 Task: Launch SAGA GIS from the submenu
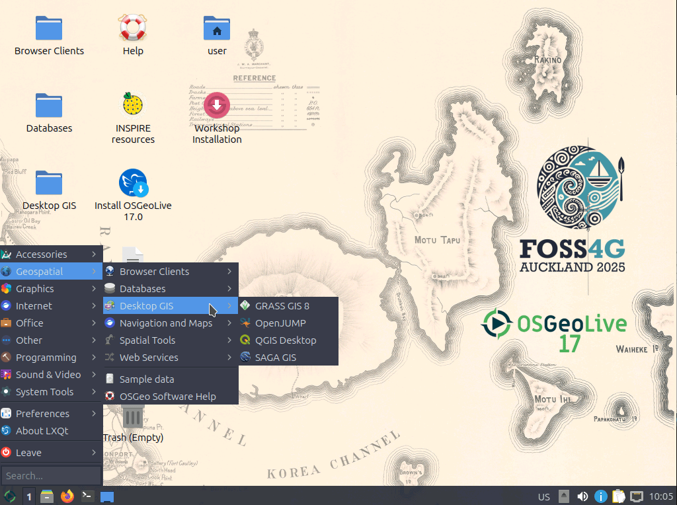(288, 358)
